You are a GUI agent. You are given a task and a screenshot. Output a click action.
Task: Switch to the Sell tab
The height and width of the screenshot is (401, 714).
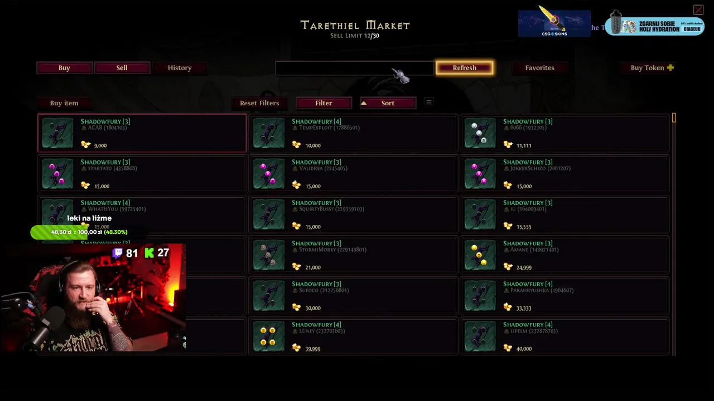click(x=122, y=68)
